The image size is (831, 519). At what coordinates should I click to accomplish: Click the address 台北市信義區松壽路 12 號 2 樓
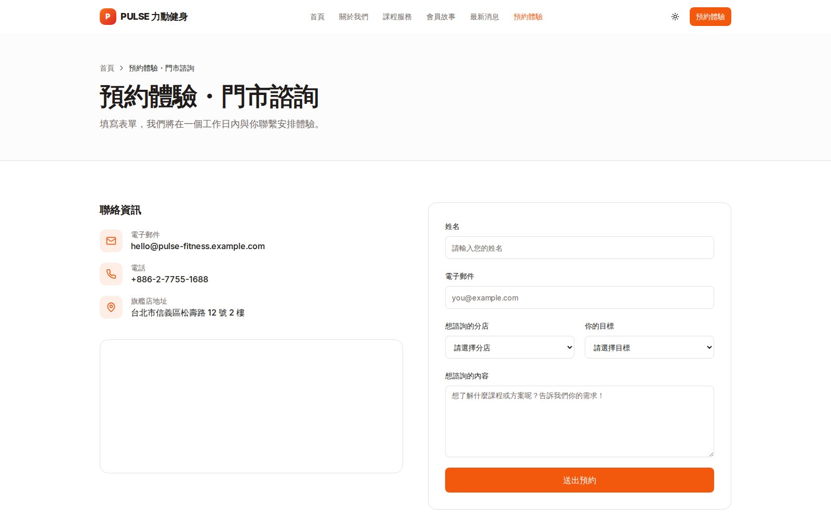pyautogui.click(x=187, y=312)
